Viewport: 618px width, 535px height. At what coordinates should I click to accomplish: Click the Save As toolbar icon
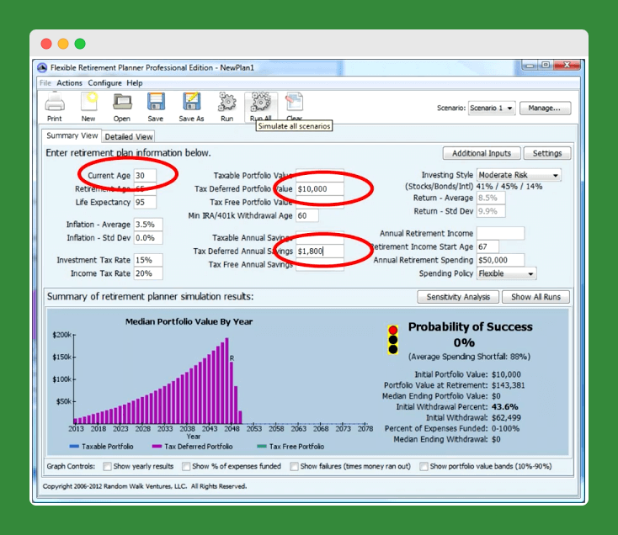191,103
